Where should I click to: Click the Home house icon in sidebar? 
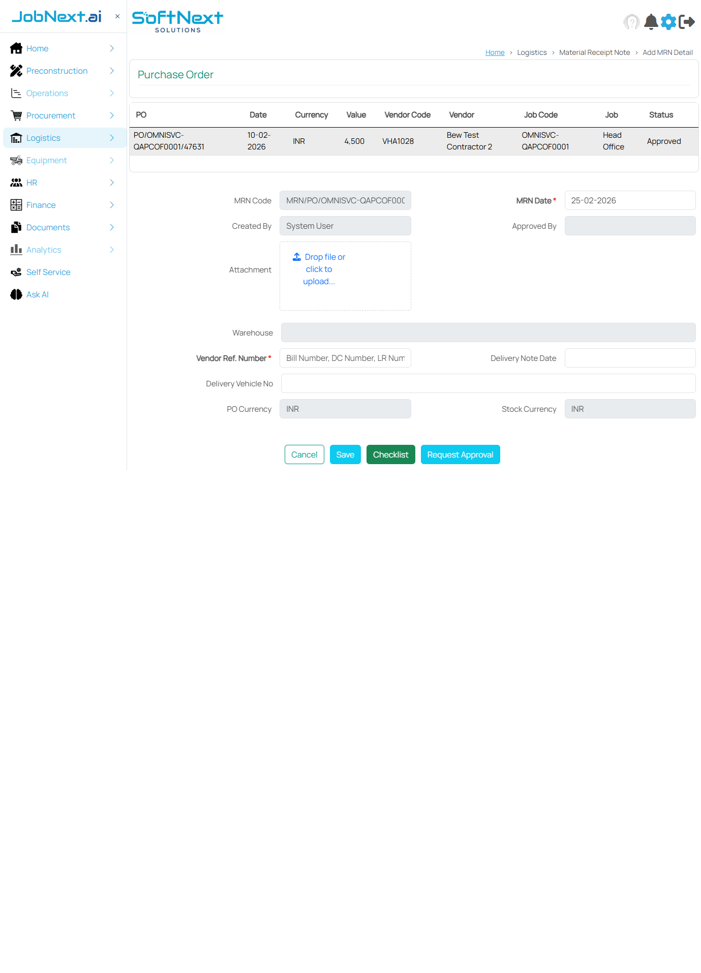pyautogui.click(x=16, y=48)
